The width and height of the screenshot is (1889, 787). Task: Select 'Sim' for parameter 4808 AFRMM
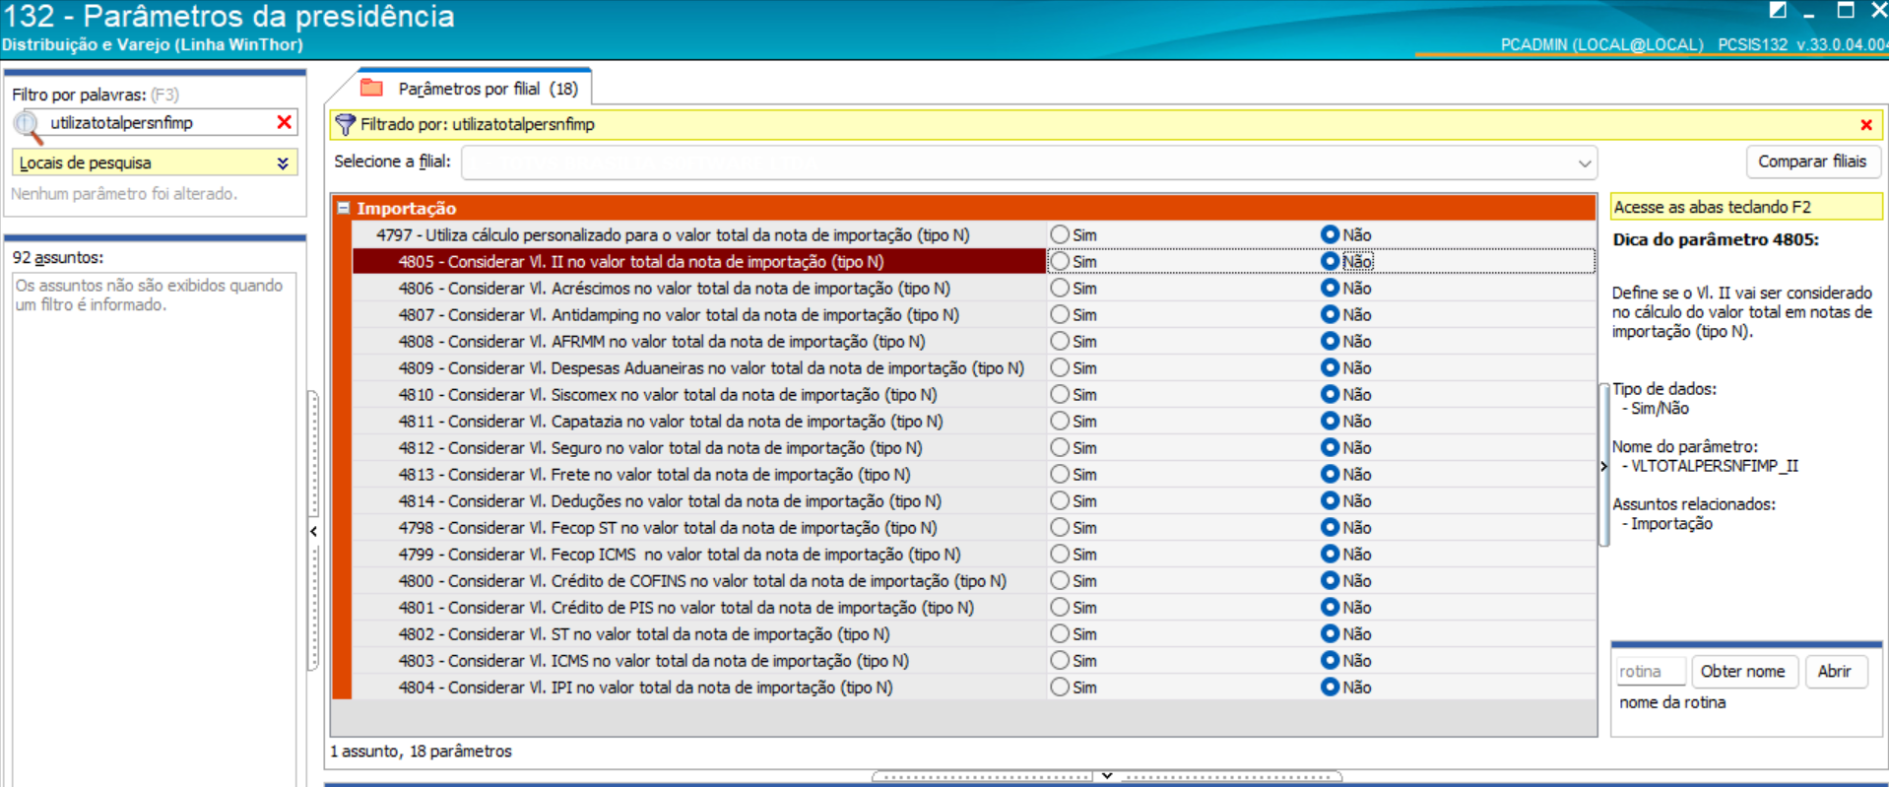tap(1060, 341)
